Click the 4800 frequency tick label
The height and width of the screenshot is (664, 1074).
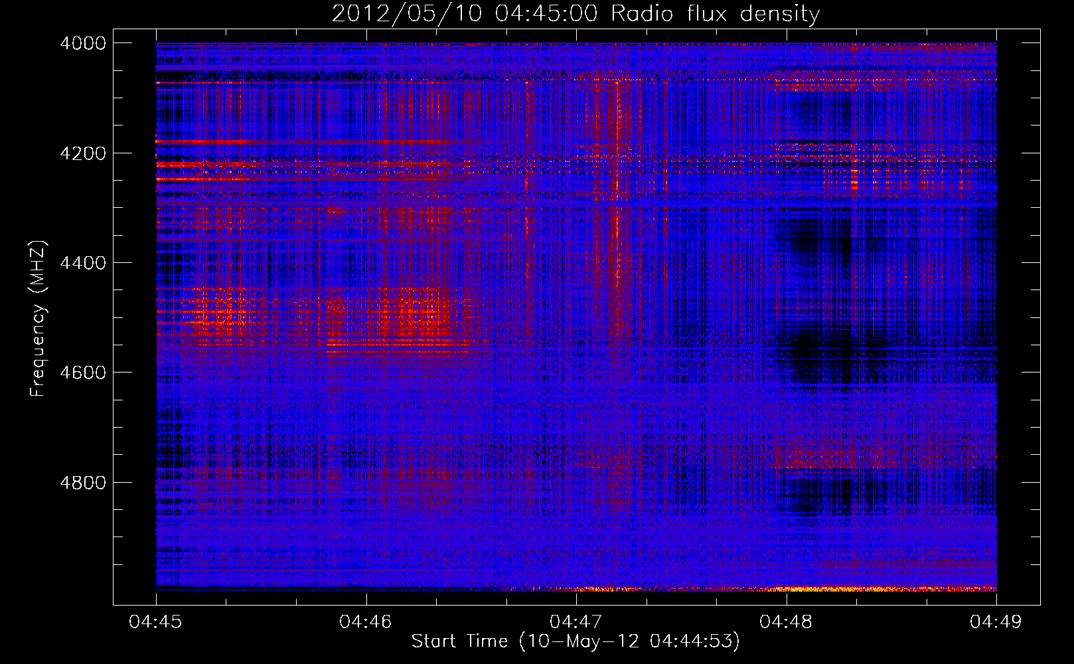(x=83, y=483)
